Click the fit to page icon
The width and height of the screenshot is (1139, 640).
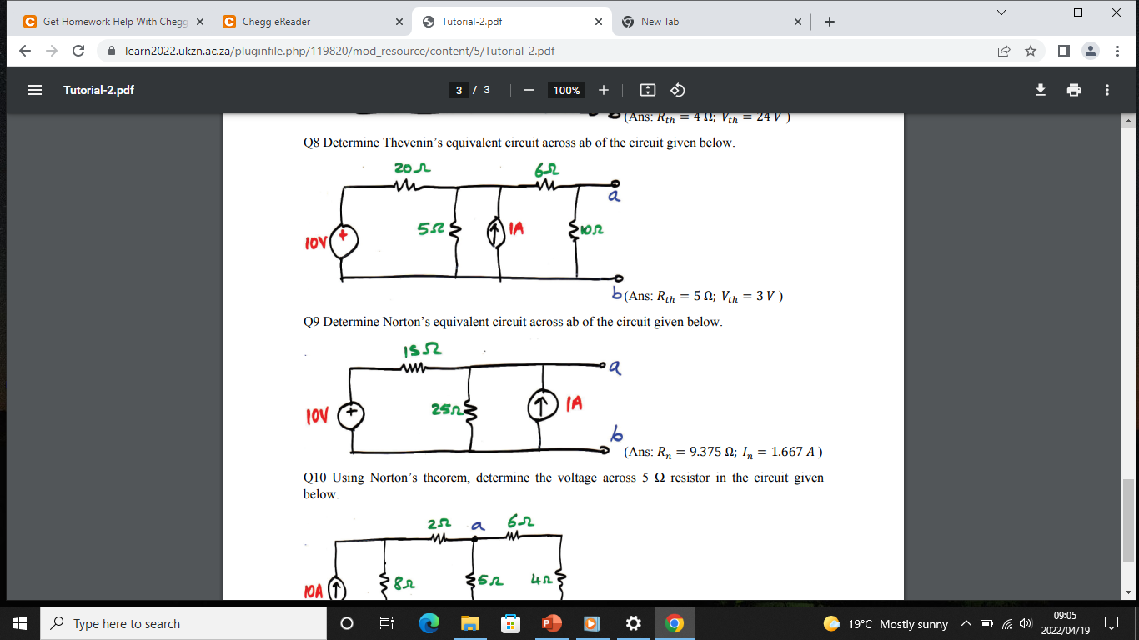point(648,90)
